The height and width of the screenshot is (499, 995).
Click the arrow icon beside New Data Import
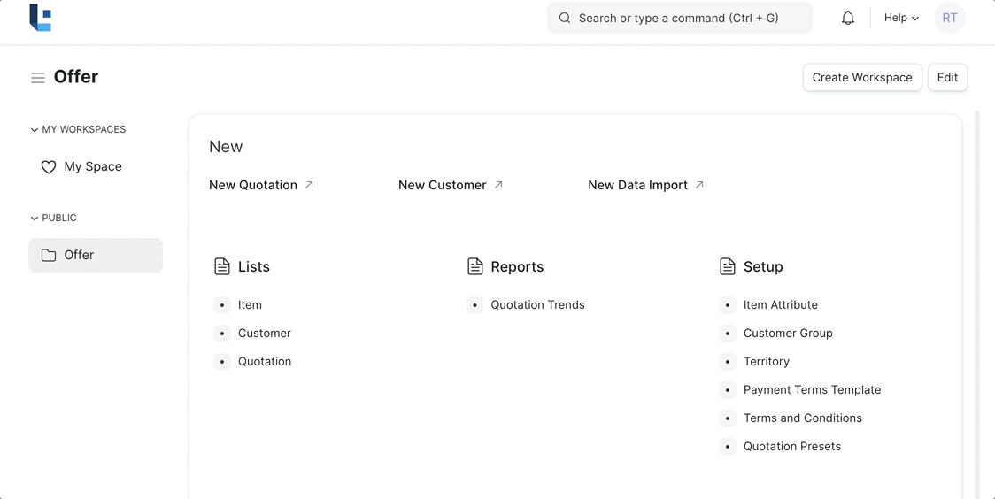(699, 185)
